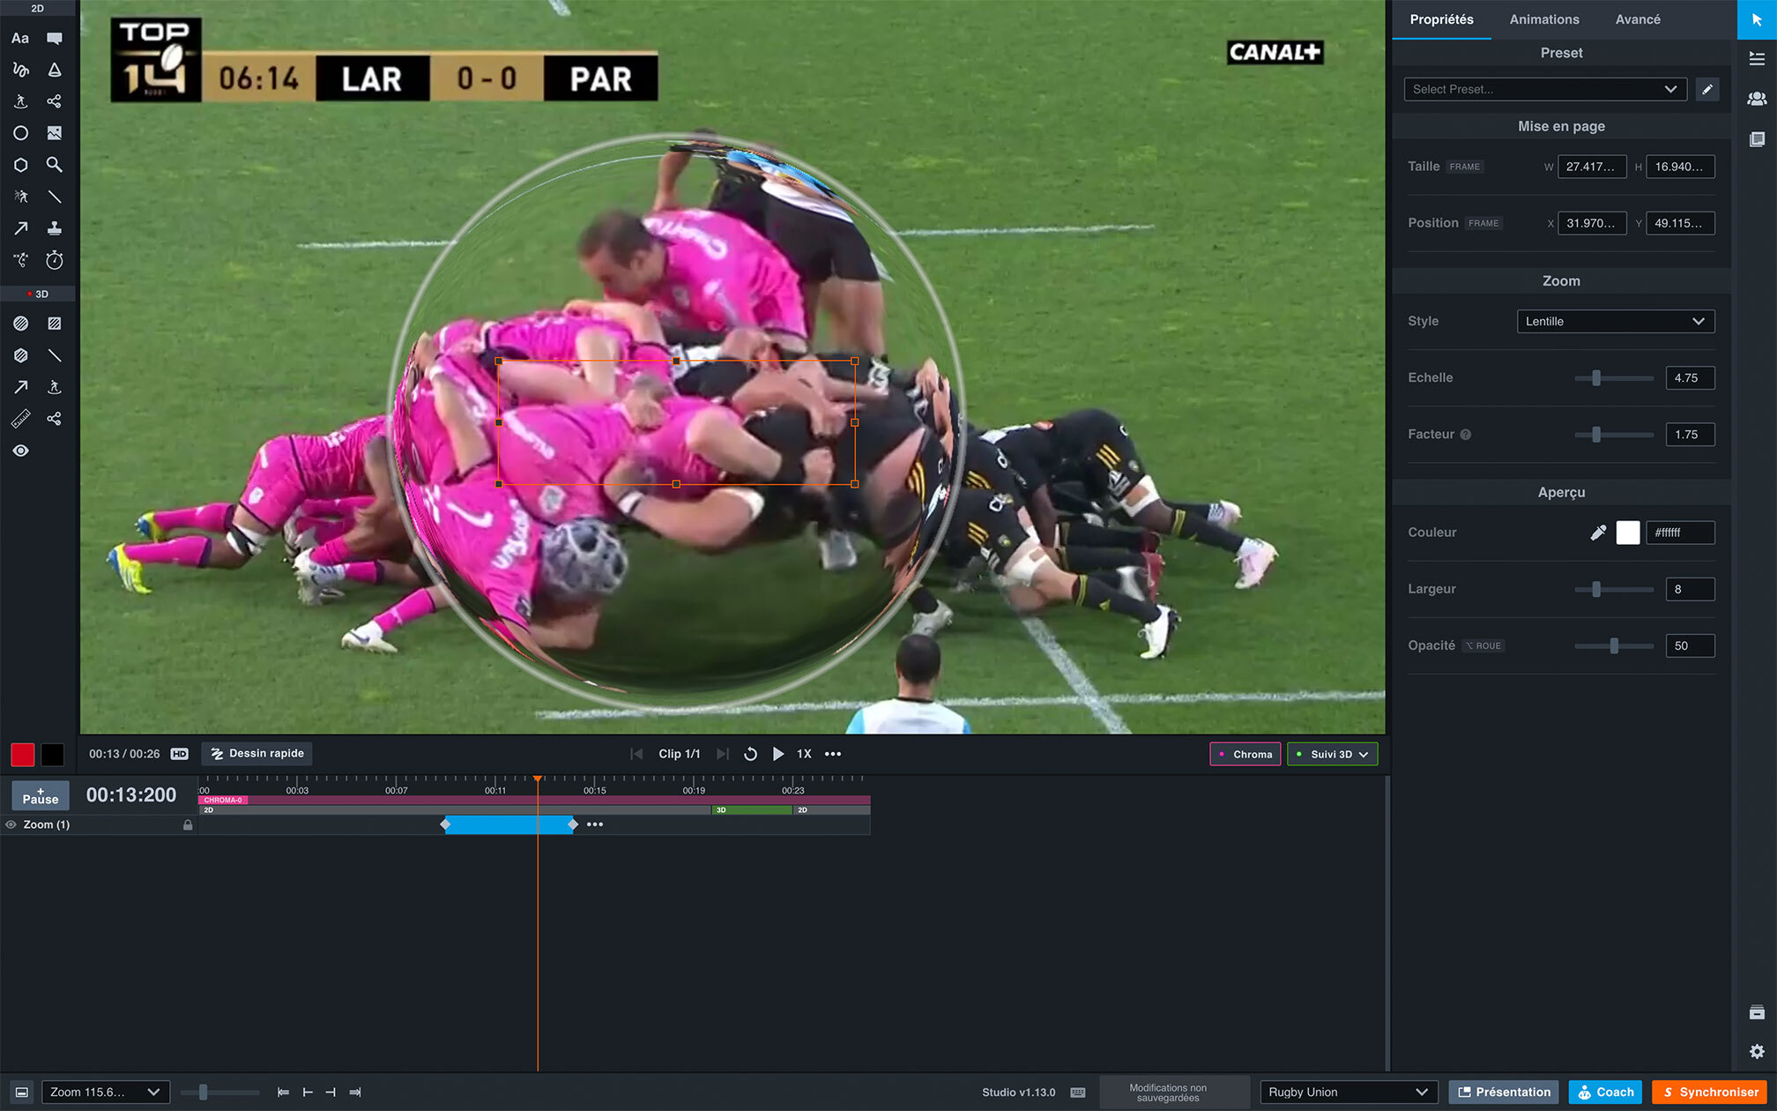Select the stopwatch timer tool
The width and height of the screenshot is (1777, 1111).
(x=54, y=260)
